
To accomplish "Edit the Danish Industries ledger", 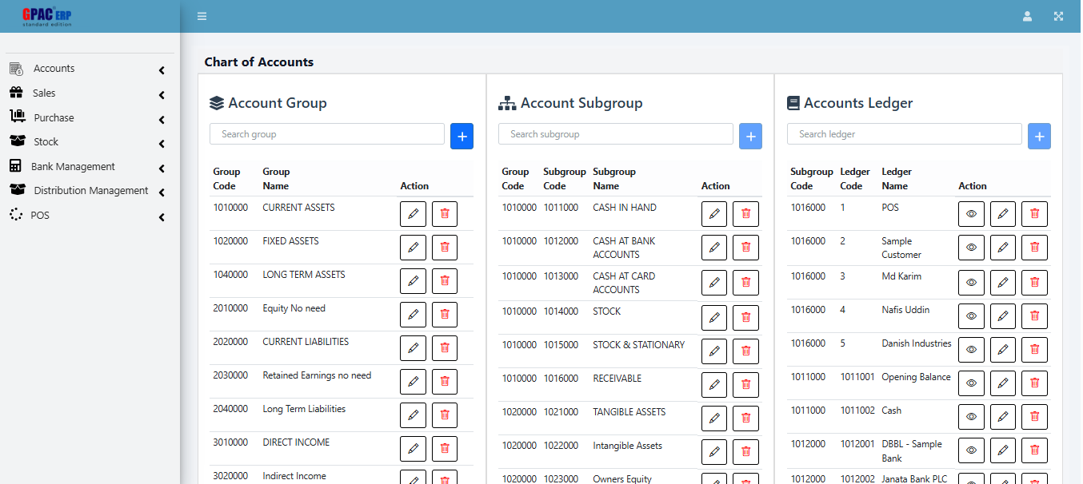I will [1003, 350].
